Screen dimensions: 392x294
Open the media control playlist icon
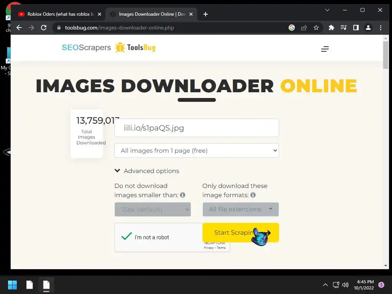coord(343,28)
